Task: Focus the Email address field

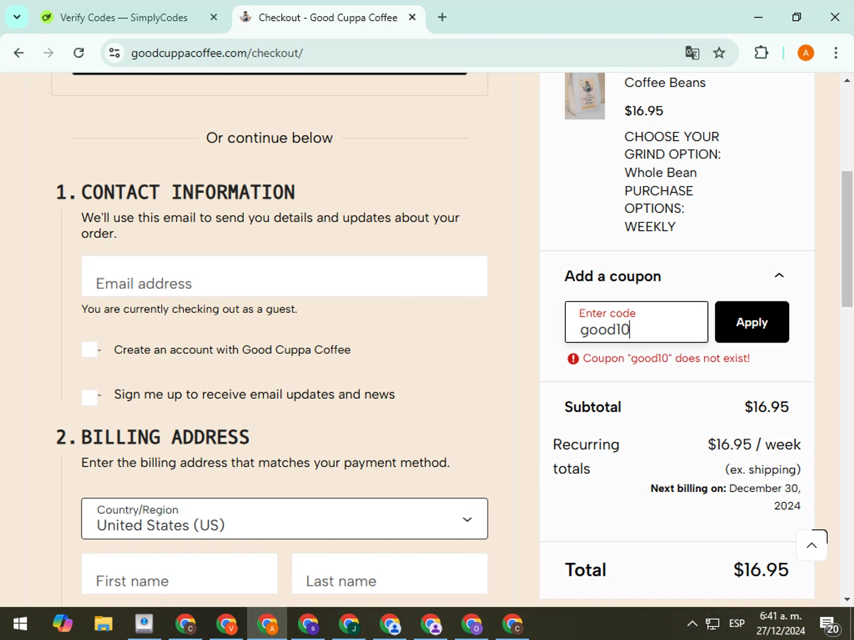Action: click(284, 276)
